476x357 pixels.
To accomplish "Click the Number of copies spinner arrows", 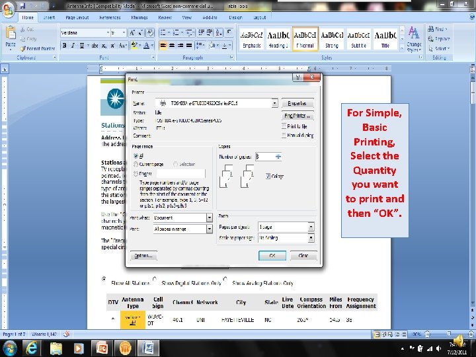I will click(278, 157).
